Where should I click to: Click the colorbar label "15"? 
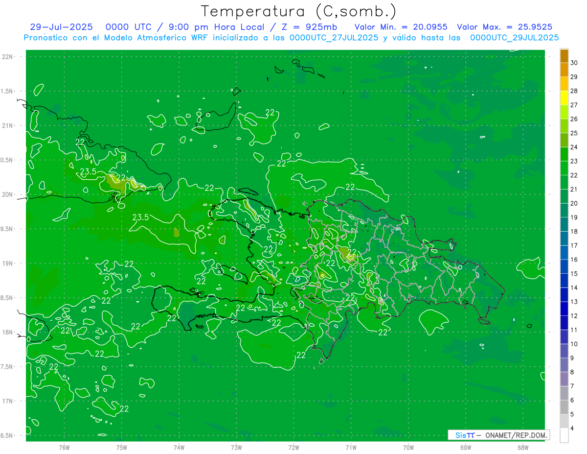click(x=574, y=273)
